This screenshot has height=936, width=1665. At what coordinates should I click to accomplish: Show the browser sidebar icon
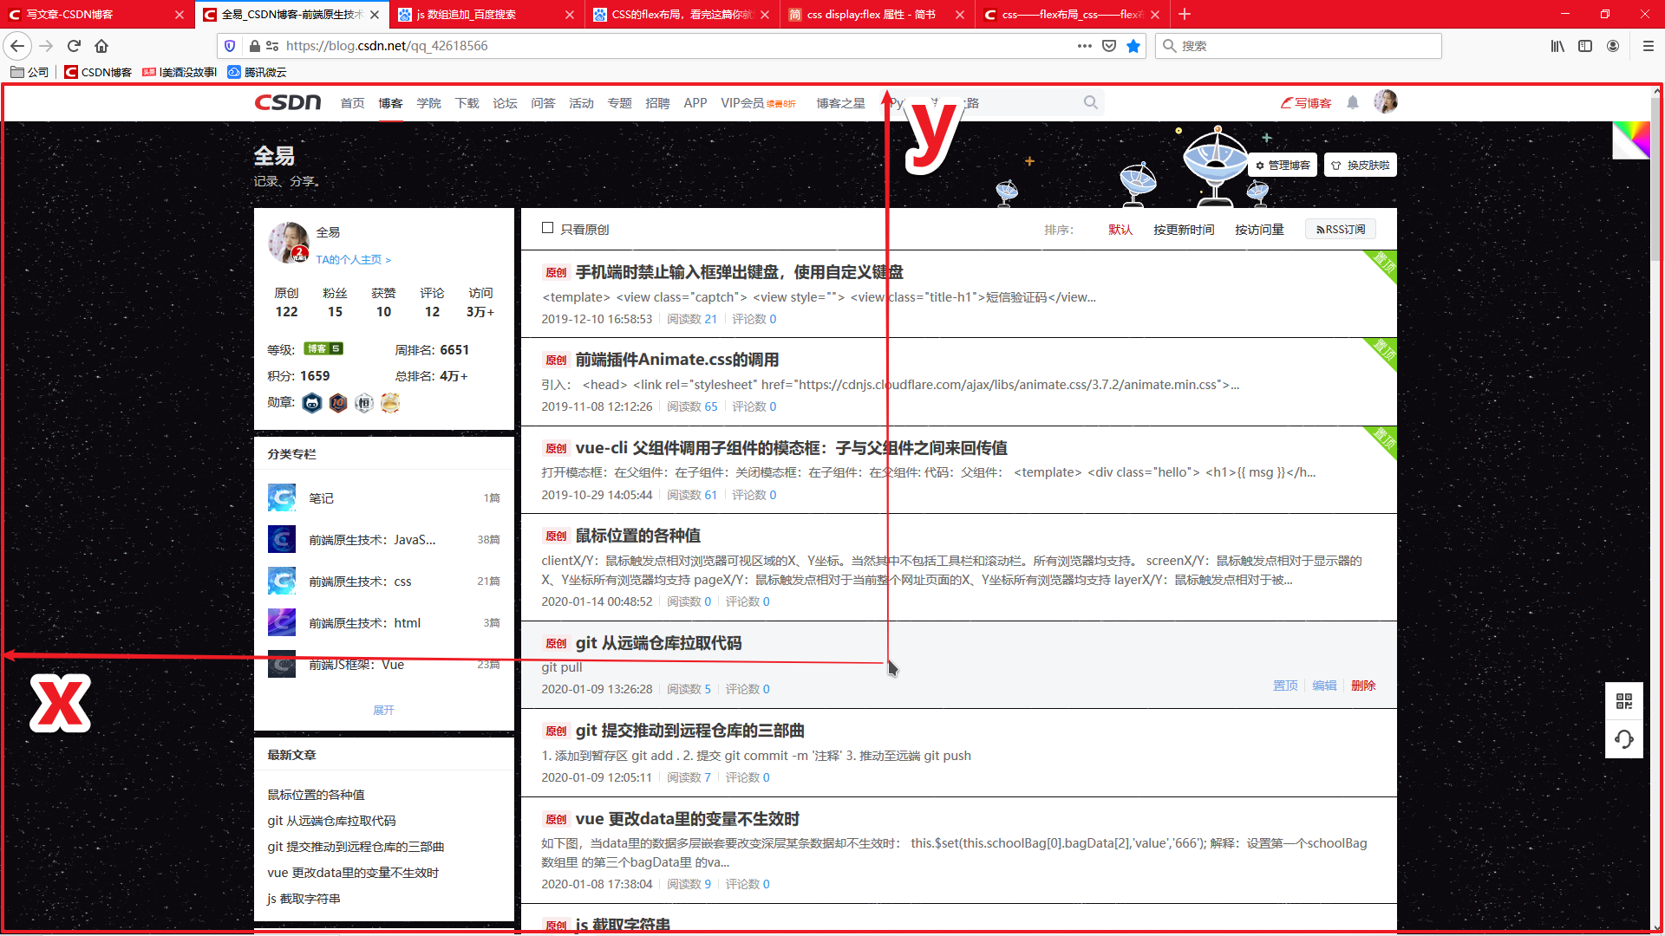click(1585, 46)
